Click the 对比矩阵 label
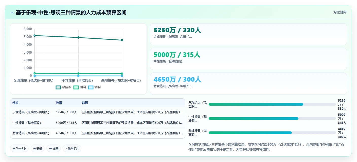Screen dimensions: 357x162 pyautogui.click(x=340, y=12)
